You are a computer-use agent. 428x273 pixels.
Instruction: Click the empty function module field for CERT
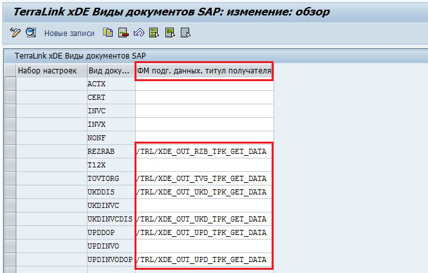click(x=204, y=97)
